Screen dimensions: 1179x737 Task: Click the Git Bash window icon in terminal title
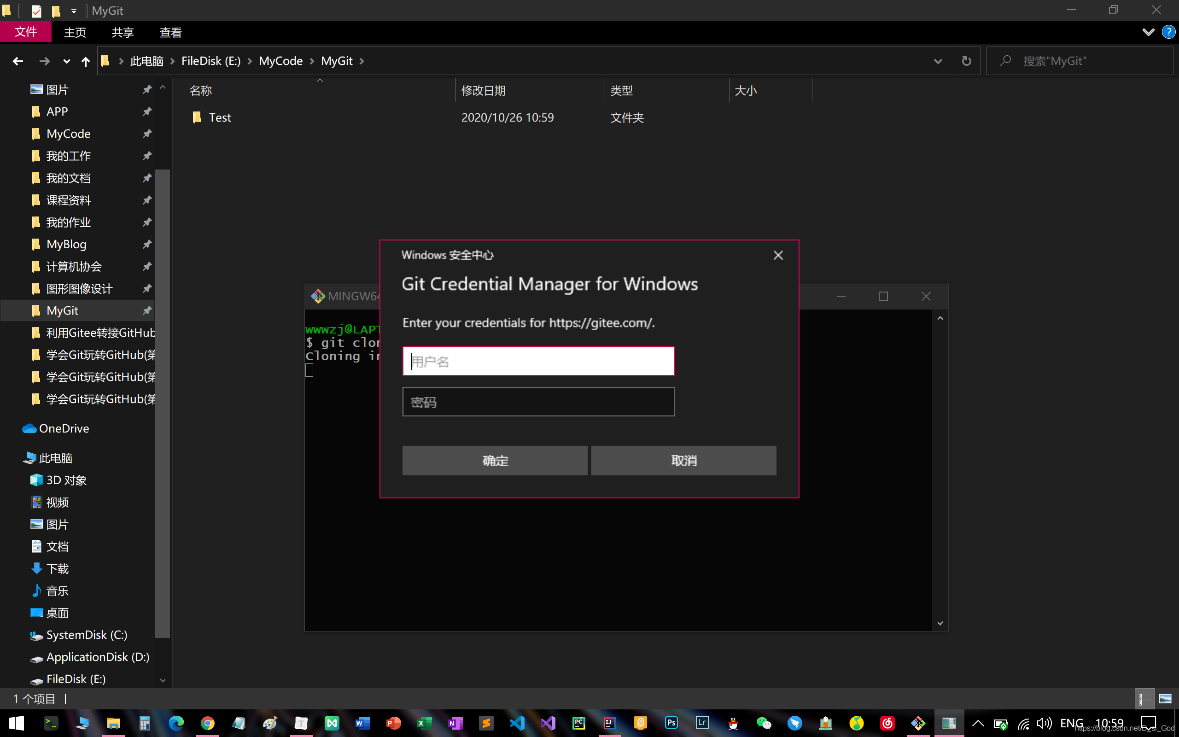click(x=318, y=296)
